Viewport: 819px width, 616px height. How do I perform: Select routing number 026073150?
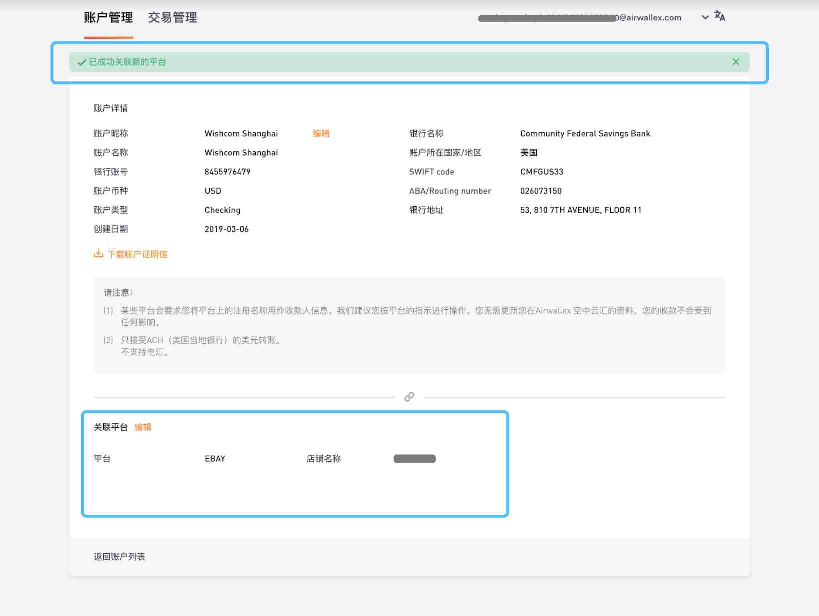(x=541, y=191)
